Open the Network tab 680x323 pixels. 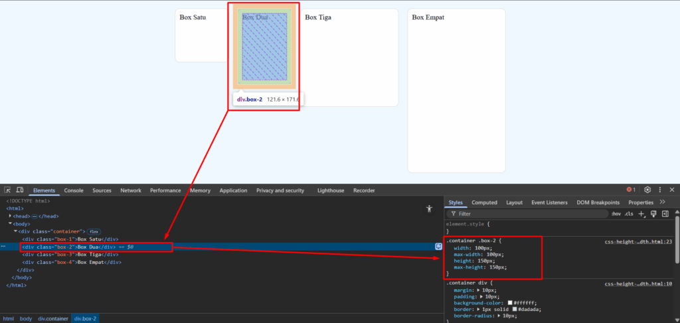(x=131, y=190)
